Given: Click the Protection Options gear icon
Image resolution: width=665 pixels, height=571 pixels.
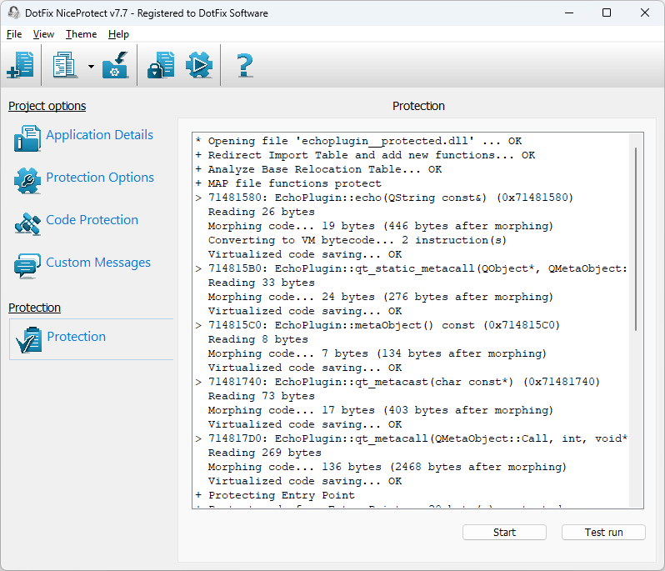Looking at the screenshot, I should click(x=27, y=181).
